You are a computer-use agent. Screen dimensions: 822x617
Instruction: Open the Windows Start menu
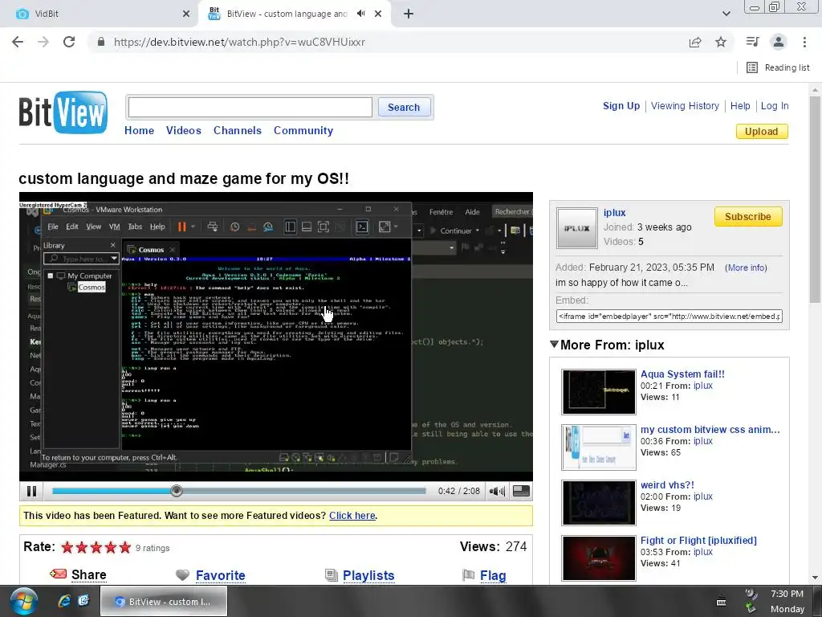pyautogui.click(x=24, y=601)
